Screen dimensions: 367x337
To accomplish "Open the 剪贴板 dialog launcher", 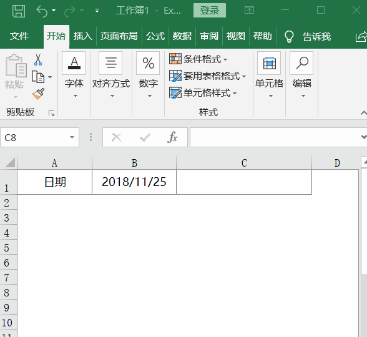I will 51,114.
